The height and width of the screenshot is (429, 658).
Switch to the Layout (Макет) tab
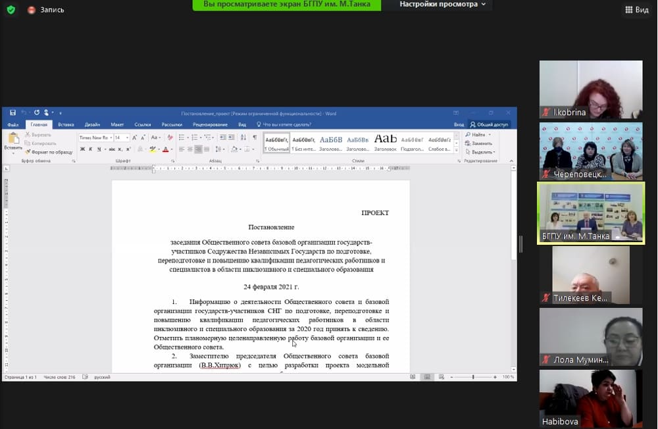(117, 124)
